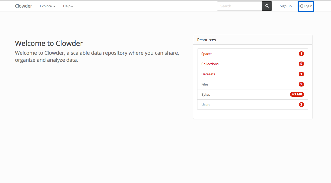This screenshot has width=331, height=183.
Task: Click the Collections count badge showing 0
Action: point(301,64)
